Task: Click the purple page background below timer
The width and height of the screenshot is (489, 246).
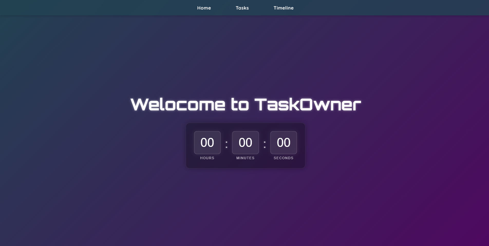Action: coord(246,205)
